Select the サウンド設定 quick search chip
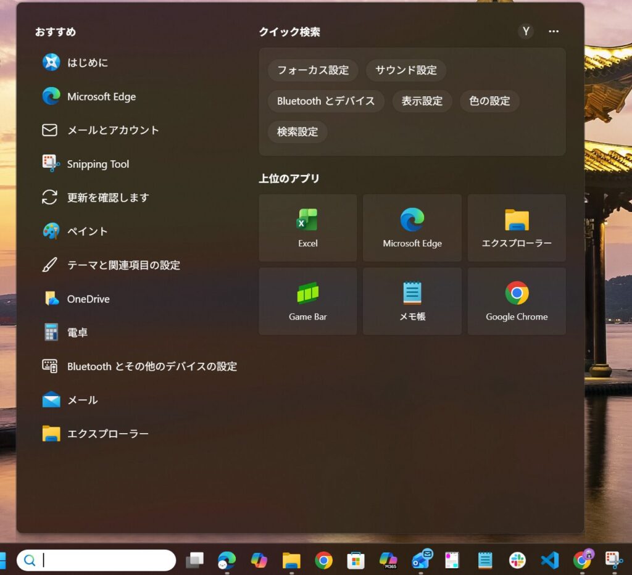Viewport: 632px width, 575px height. click(406, 70)
